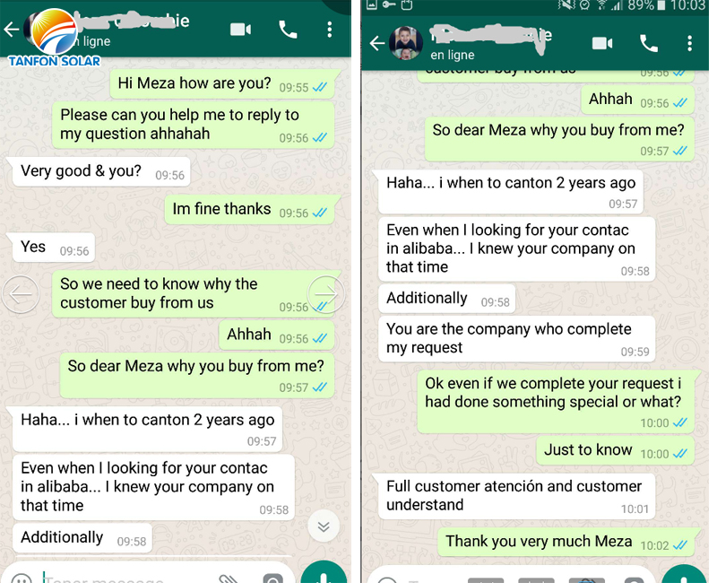Viewport: 717px width, 583px height.
Task: Go back using right chat arrow
Action: point(377,43)
